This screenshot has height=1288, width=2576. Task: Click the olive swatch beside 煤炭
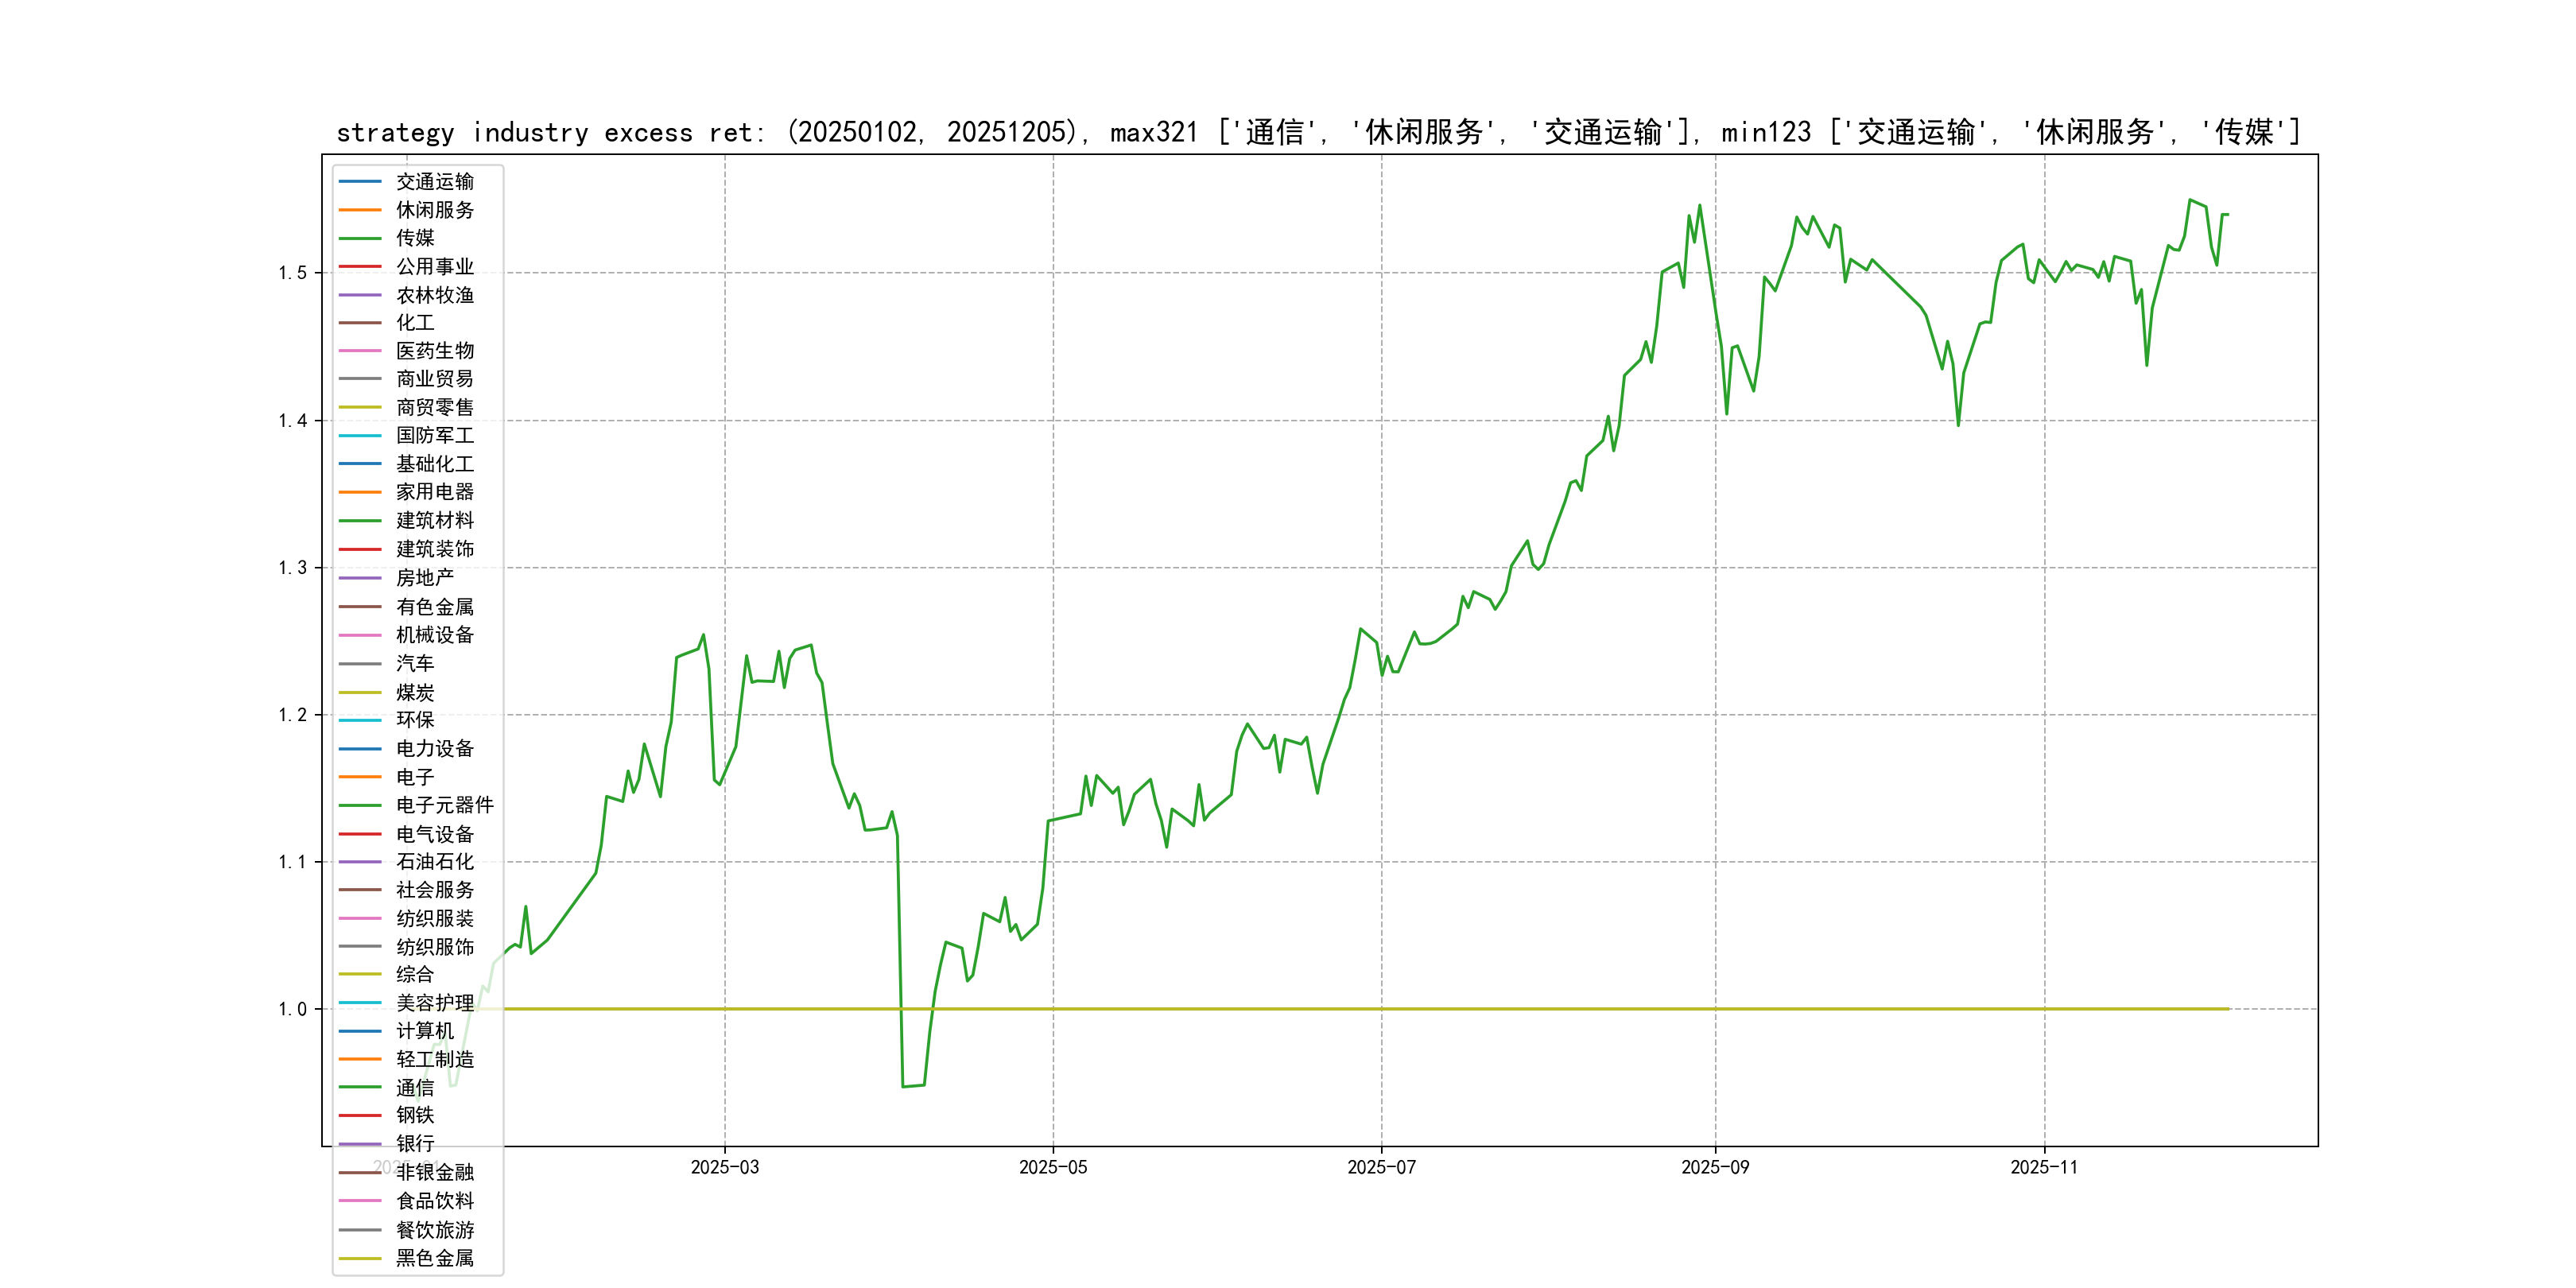360,692
